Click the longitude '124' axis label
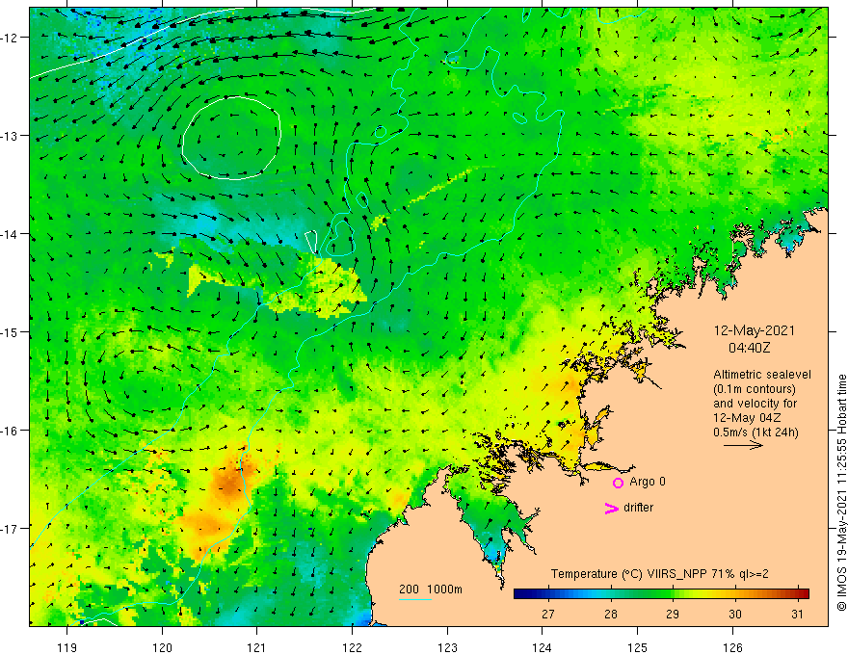848x655 pixels. pos(542,647)
